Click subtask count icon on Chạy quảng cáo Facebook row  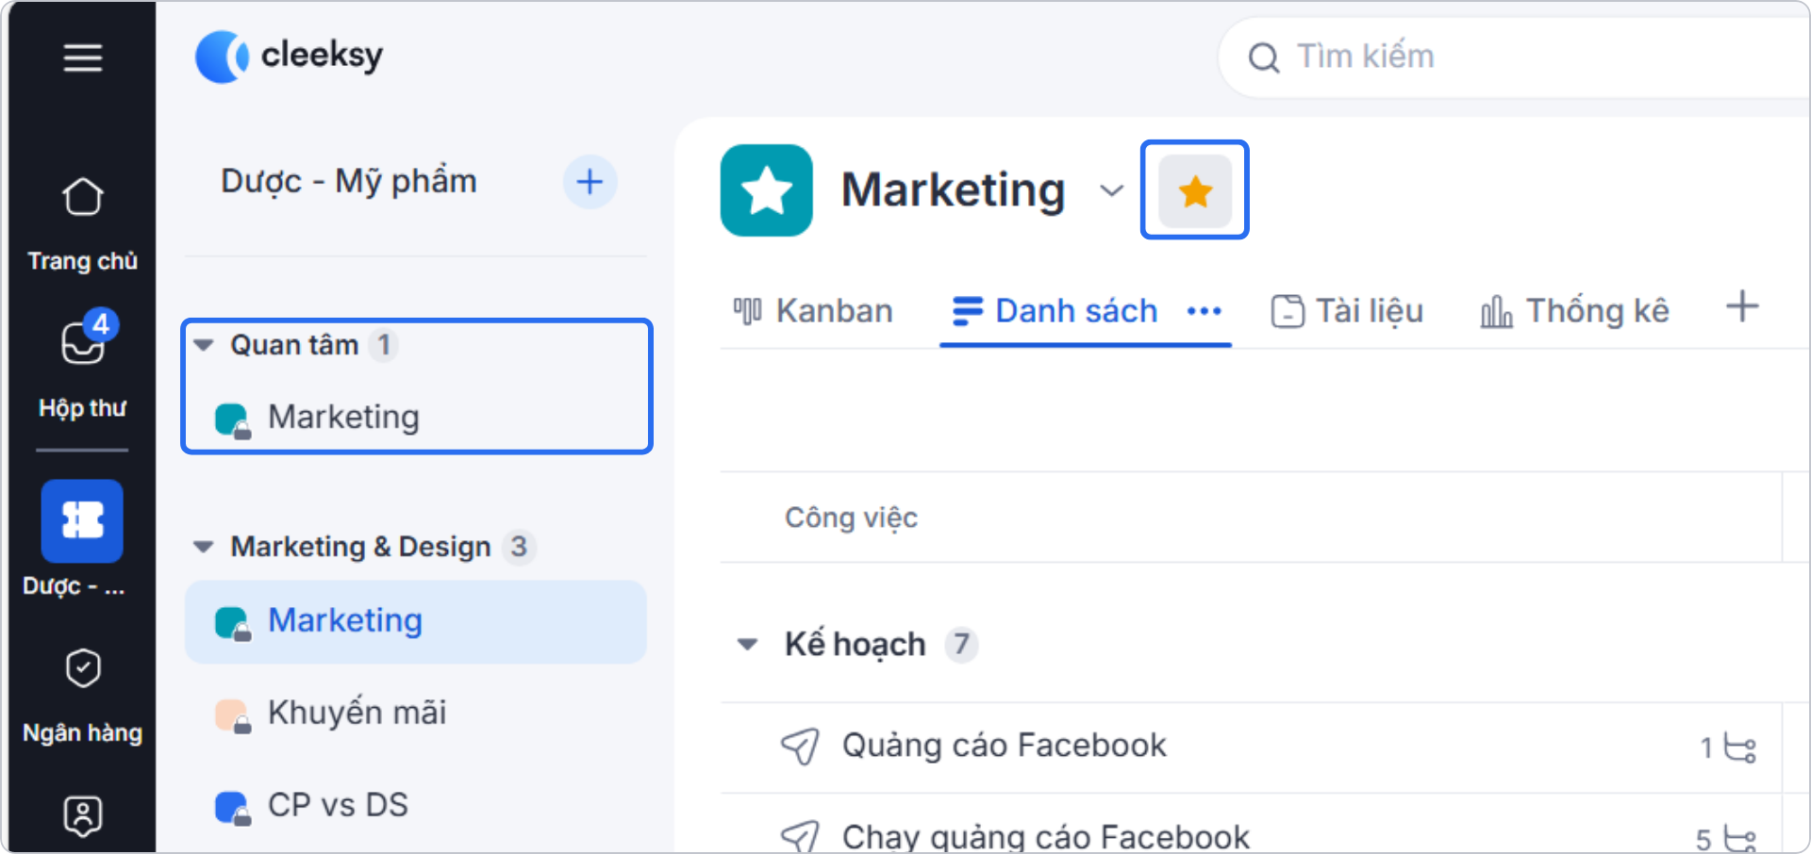[x=1739, y=838]
